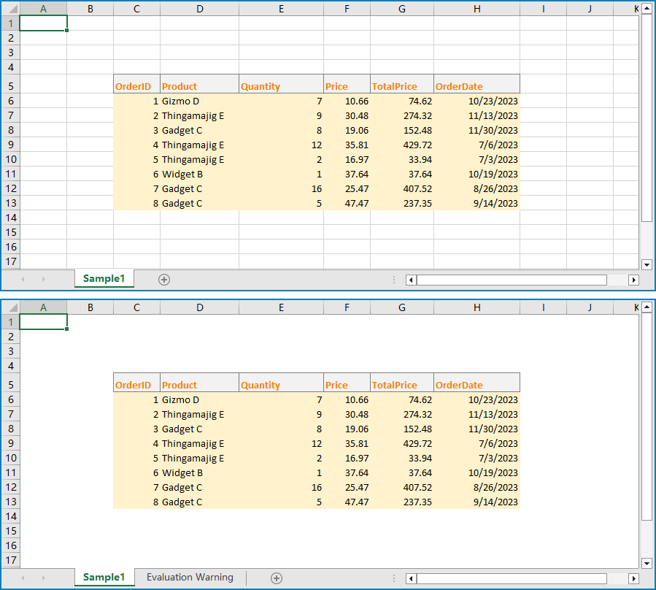Click new sheet plus beside Evaluation Warning tab
The height and width of the screenshot is (590, 656).
pyautogui.click(x=277, y=578)
